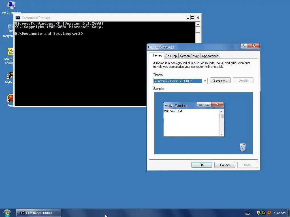Confirm with the OK button

click(202, 165)
